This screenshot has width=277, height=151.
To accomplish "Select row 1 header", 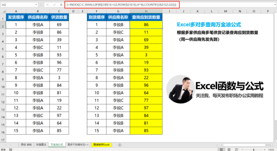I will point(3,17).
